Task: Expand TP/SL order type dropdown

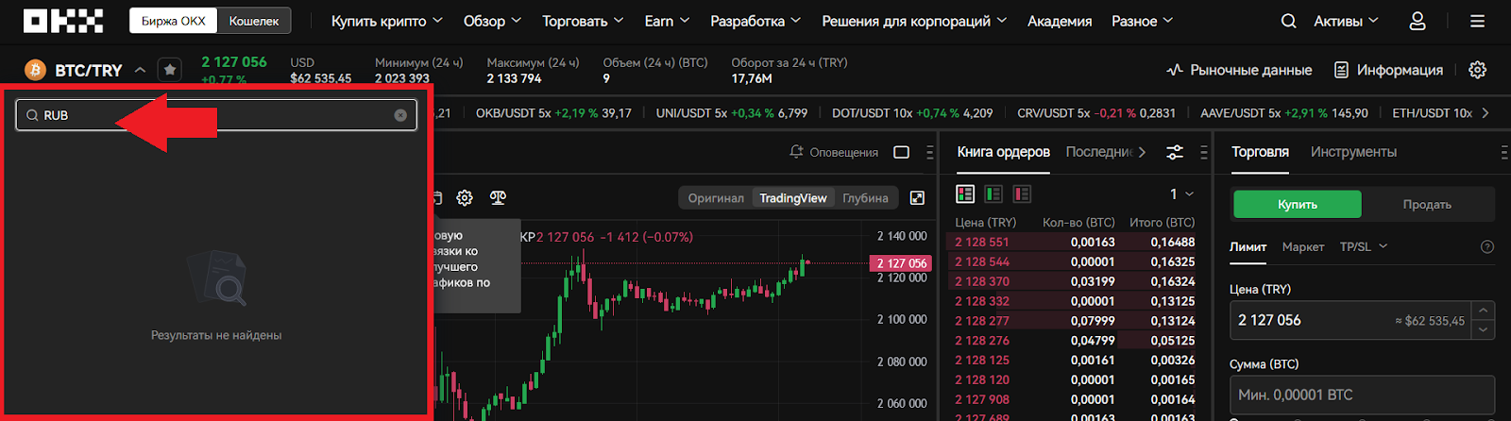Action: click(x=1363, y=246)
